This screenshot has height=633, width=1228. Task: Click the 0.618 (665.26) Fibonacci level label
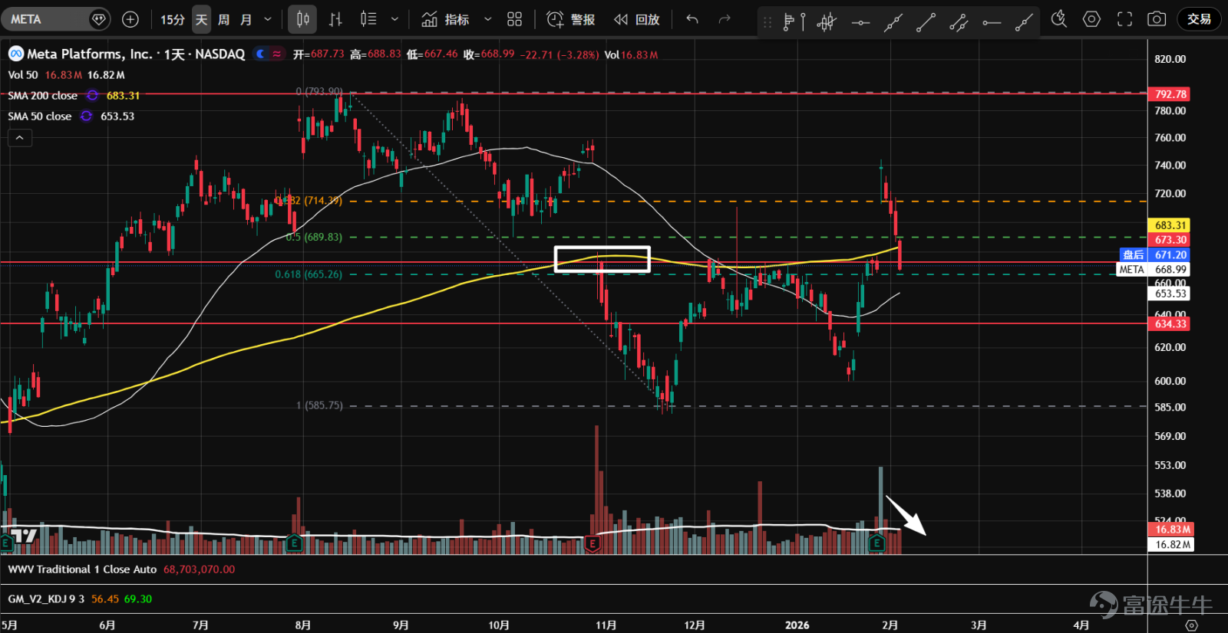(309, 274)
